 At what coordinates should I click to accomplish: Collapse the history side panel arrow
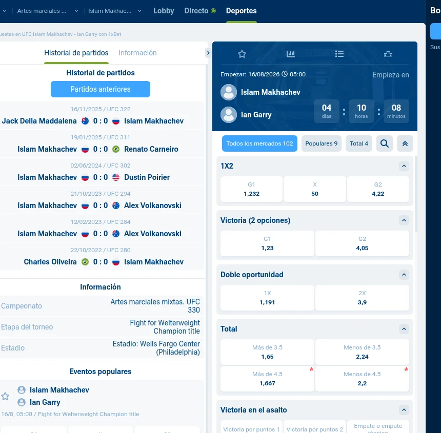tap(208, 53)
